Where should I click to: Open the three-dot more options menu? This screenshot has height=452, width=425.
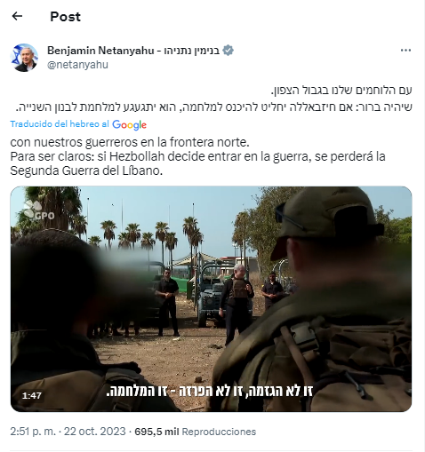pos(405,51)
